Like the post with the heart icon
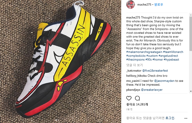192x123 pixels. click(129, 98)
